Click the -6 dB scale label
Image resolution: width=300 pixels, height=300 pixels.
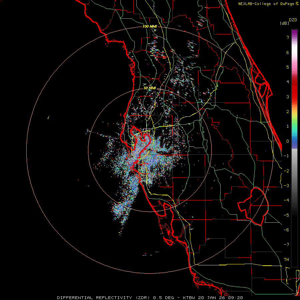(286, 230)
